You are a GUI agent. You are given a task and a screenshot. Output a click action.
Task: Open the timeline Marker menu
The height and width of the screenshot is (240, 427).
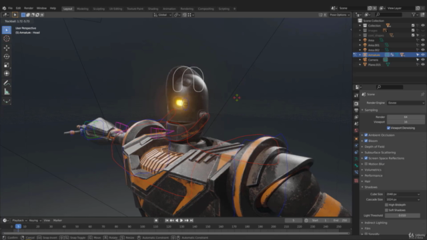coord(57,221)
